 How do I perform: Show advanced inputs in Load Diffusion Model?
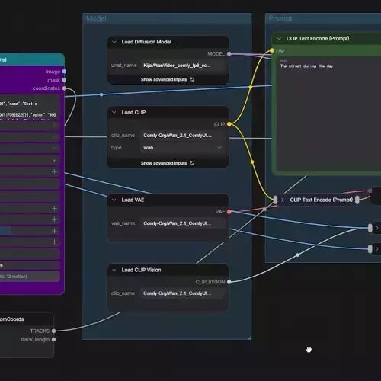click(168, 79)
